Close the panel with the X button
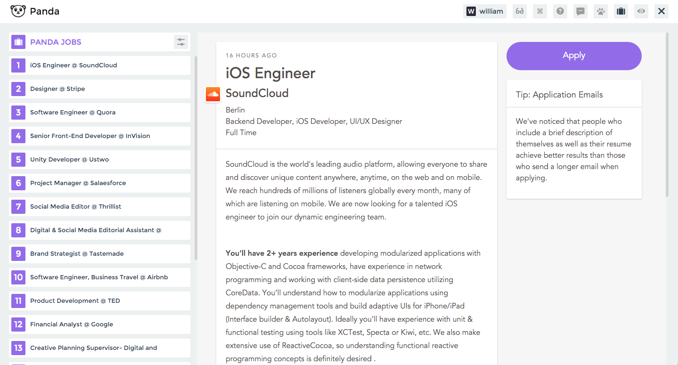Screen dimensions: 678x365 tap(662, 11)
